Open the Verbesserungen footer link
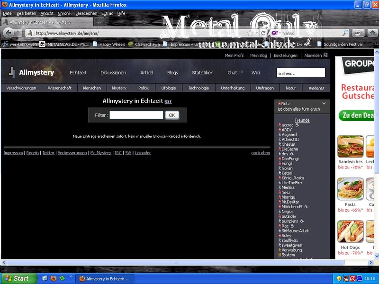The height and width of the screenshot is (284, 379). pos(72,152)
